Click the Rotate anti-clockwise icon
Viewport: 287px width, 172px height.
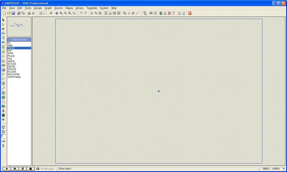3,132
